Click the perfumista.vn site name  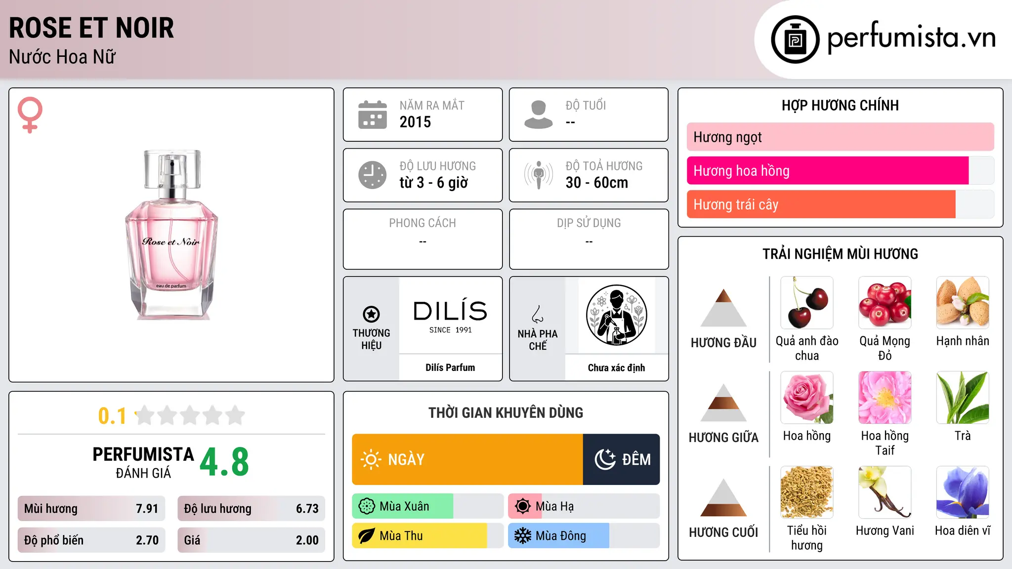coord(912,38)
